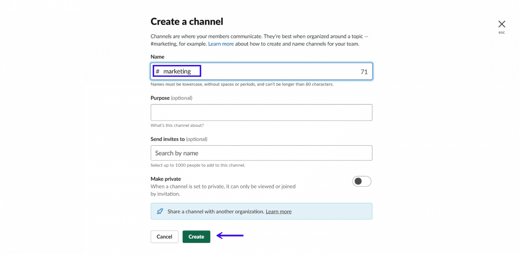Enable the Make private switch

point(362,181)
